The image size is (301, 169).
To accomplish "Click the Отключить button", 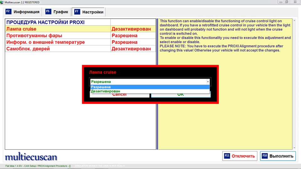I will [x=240, y=156].
